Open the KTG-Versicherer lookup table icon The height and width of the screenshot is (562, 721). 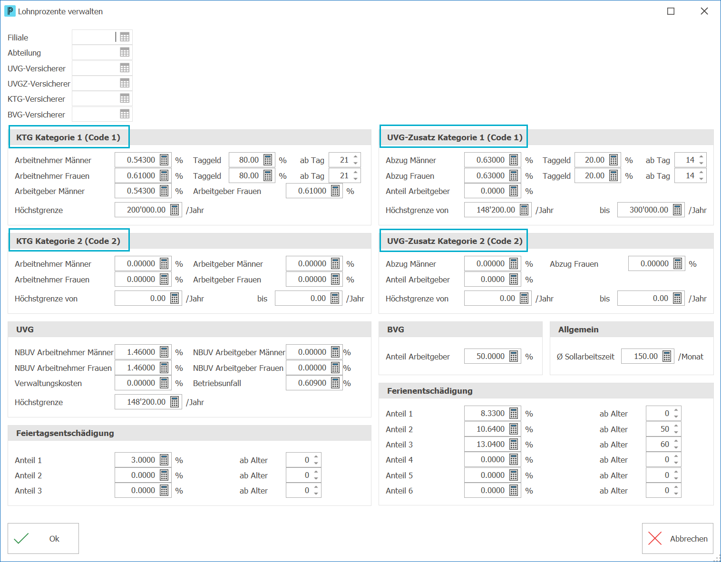125,98
